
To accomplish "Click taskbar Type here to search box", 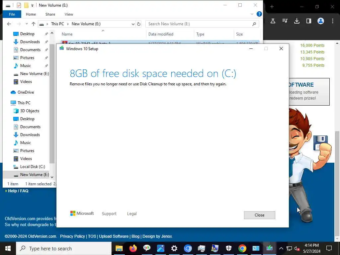I will [x=64, y=248].
